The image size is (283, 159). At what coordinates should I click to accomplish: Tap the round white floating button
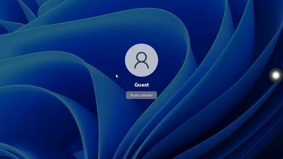(275, 76)
